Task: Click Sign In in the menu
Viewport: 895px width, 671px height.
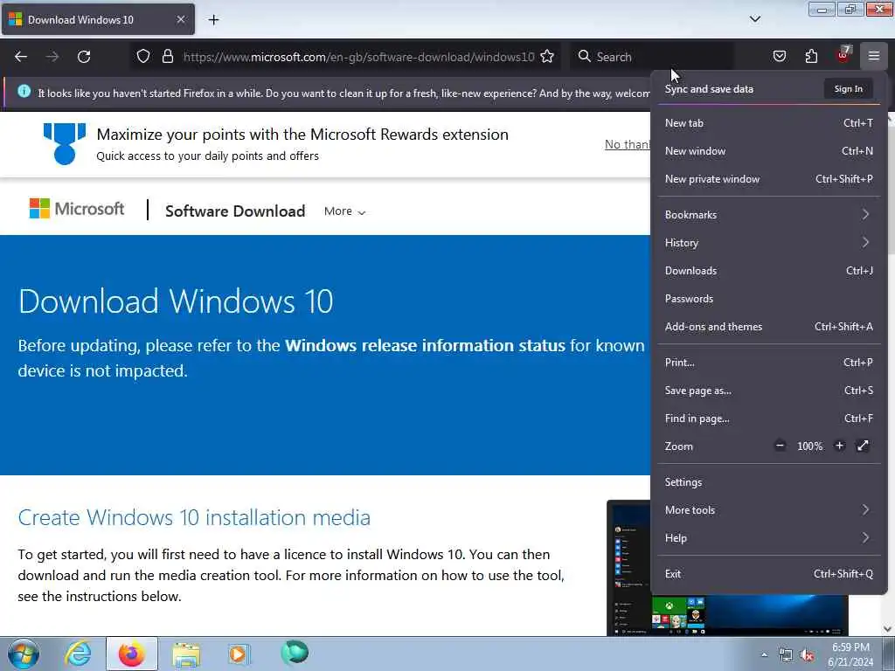Action: (848, 89)
